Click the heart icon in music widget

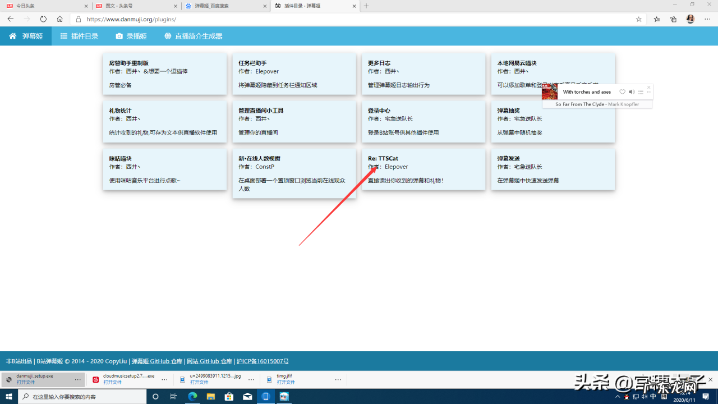click(x=622, y=92)
